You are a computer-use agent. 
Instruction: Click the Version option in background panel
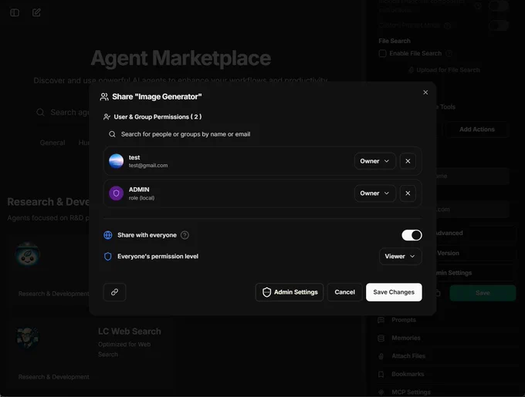(448, 253)
